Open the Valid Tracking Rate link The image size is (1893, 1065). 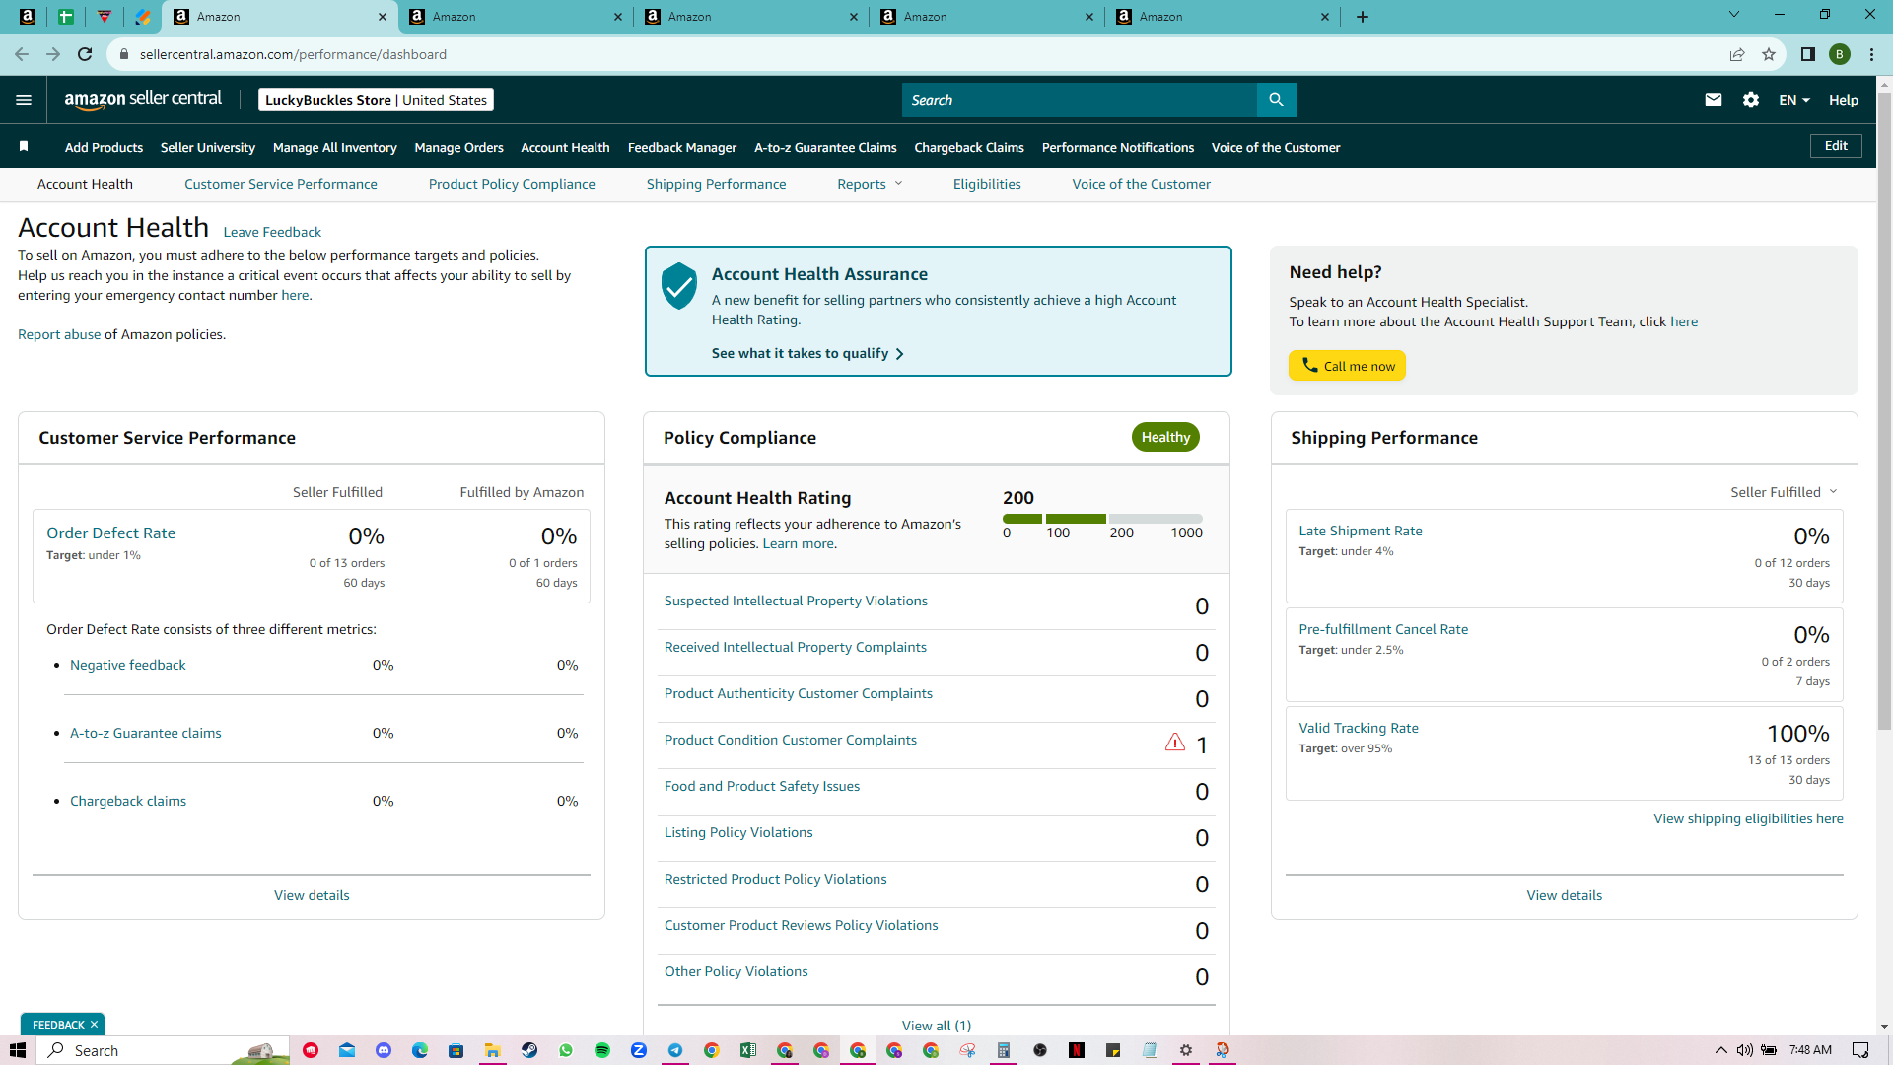[x=1359, y=728]
